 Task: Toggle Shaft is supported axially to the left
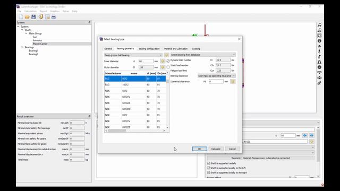point(208,168)
